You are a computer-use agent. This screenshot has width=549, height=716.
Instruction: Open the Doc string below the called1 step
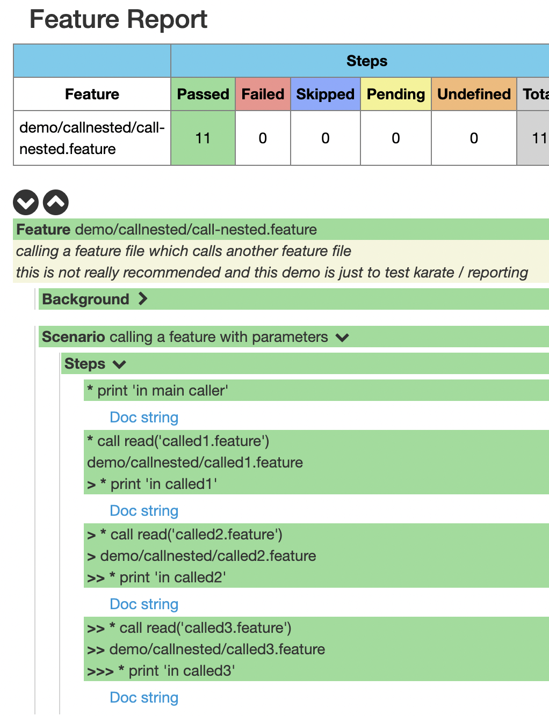point(143,510)
